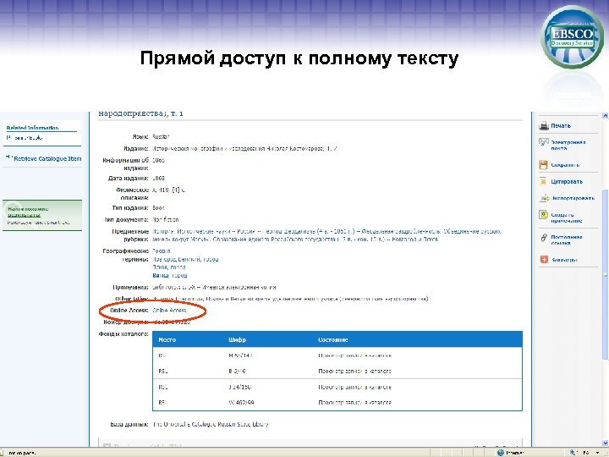The image size is (609, 457).
Task: Click the Цитировать cite icon
Action: [x=543, y=181]
